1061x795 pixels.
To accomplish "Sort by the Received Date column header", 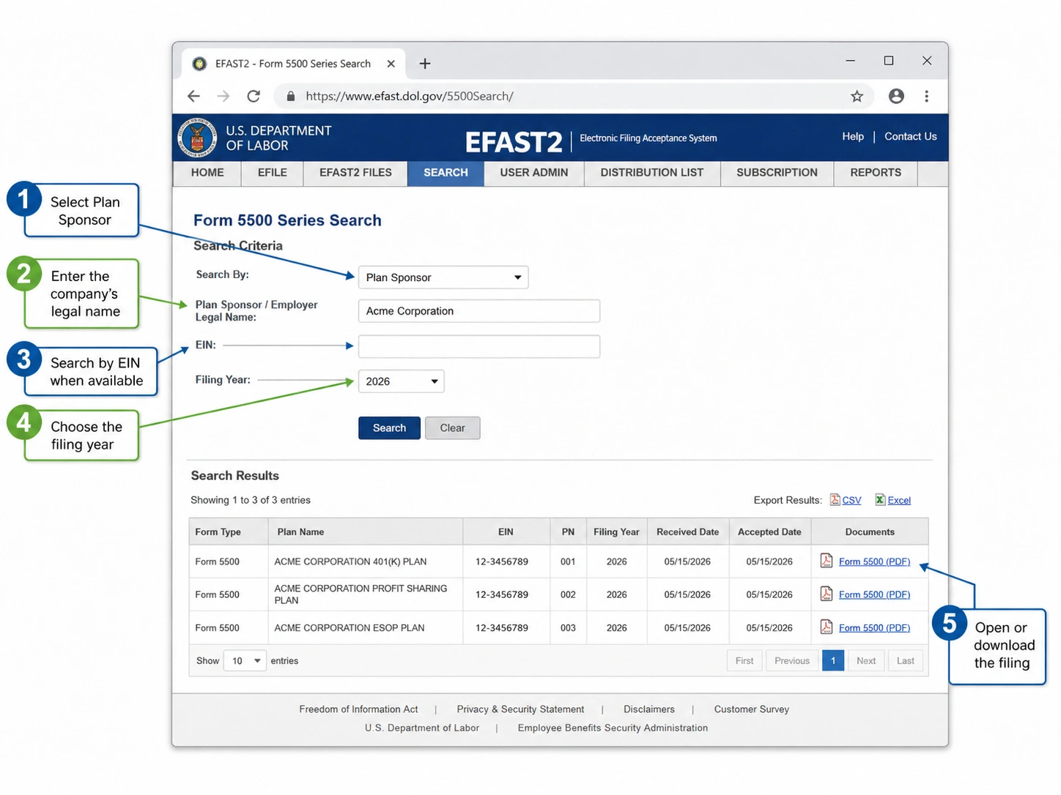I will pyautogui.click(x=687, y=532).
